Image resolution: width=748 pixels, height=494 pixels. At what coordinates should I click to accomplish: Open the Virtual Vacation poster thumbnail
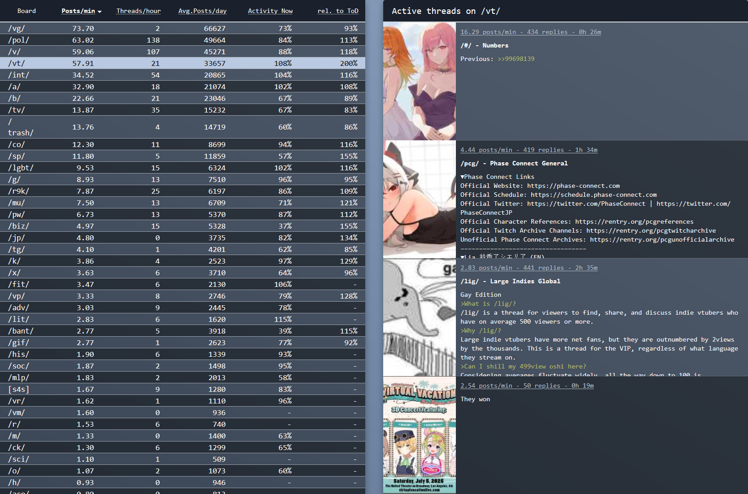click(419, 435)
